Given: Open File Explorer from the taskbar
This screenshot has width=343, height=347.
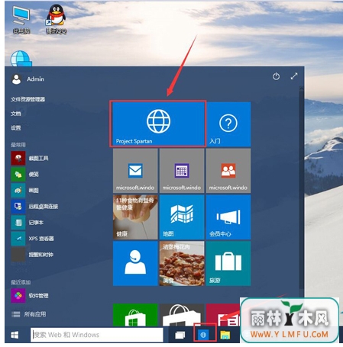Looking at the screenshot, I should (225, 335).
